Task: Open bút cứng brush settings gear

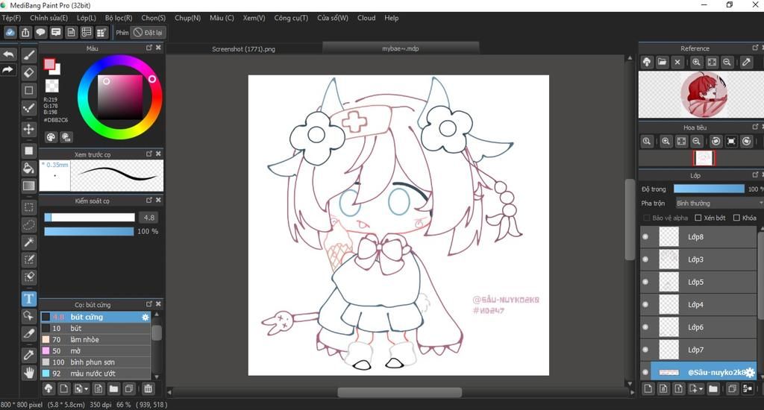Action: click(x=145, y=317)
